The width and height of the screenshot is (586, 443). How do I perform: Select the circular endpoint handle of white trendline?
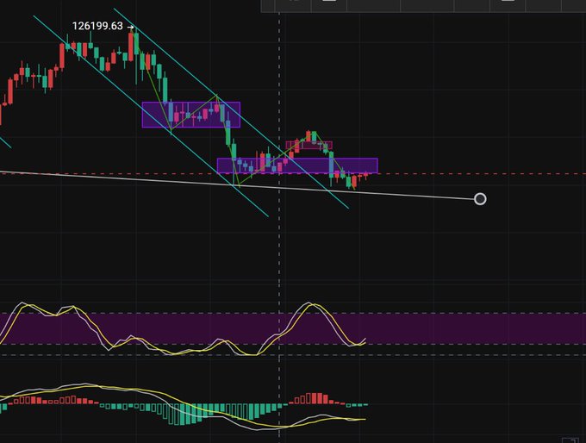pos(480,199)
